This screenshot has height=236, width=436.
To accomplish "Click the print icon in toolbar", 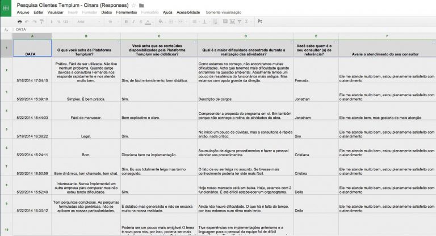I will coord(19,22).
